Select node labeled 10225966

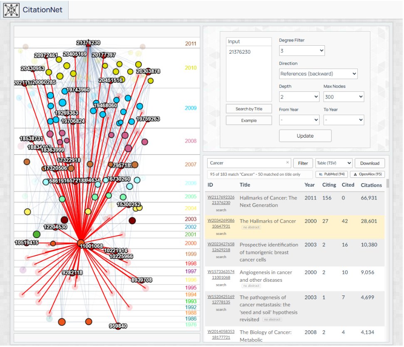point(121,256)
